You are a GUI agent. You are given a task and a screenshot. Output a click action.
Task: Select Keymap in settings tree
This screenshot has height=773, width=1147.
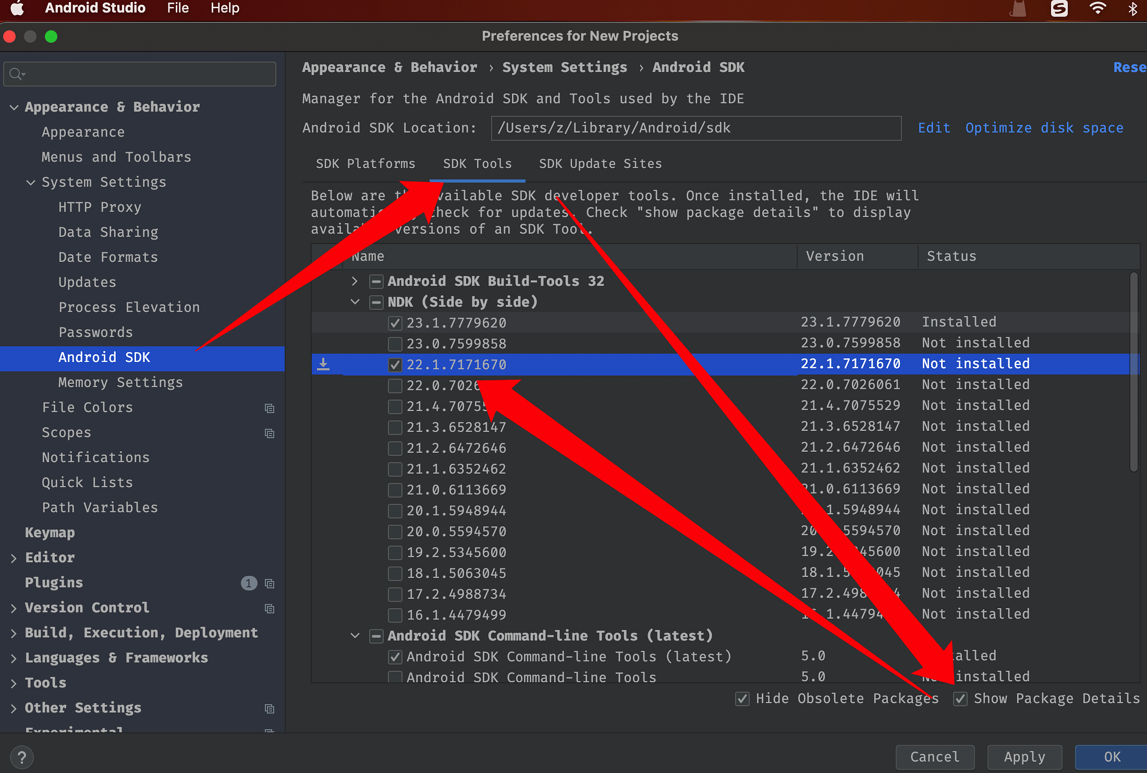pyautogui.click(x=50, y=533)
